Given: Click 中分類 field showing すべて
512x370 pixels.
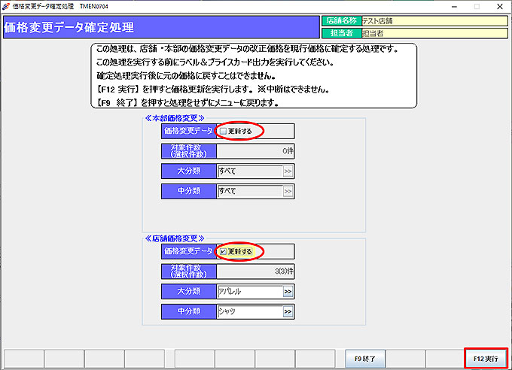Looking at the screenshot, I should coord(250,191).
